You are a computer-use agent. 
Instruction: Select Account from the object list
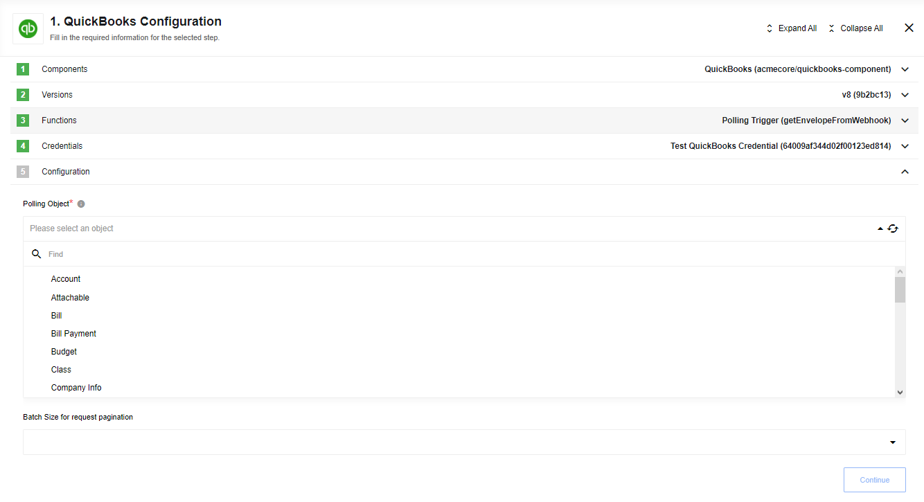(x=66, y=279)
